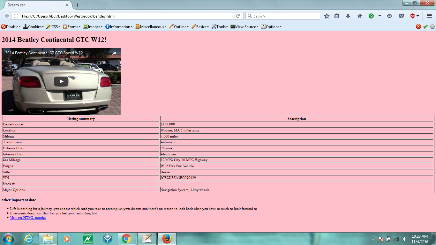Open the notepad editor taskbar icon
Image resolution: width=436 pixels, height=245 pixels.
click(147, 239)
